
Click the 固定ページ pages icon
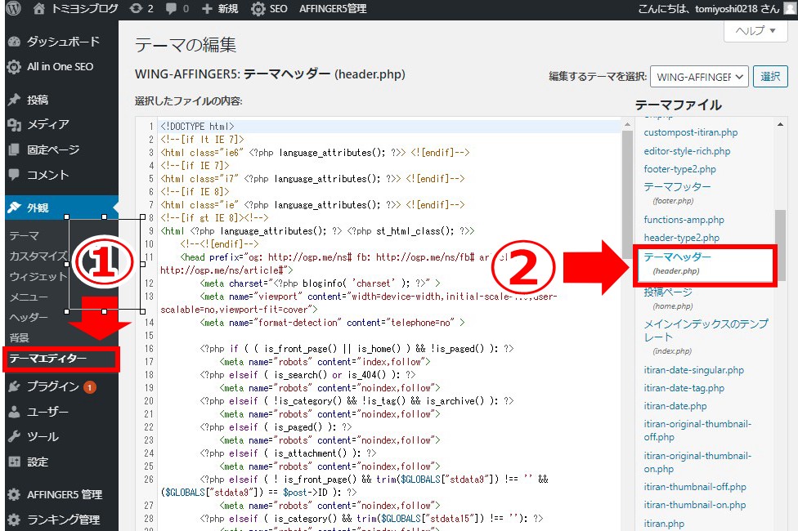pyautogui.click(x=14, y=149)
